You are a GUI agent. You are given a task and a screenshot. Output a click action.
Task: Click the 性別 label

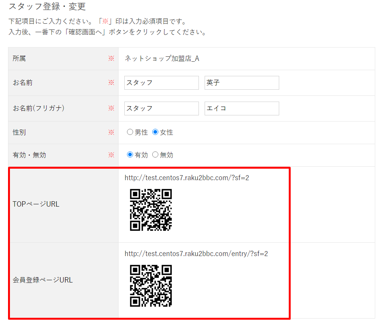click(19, 132)
